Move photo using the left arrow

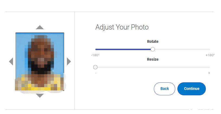pos(11,61)
